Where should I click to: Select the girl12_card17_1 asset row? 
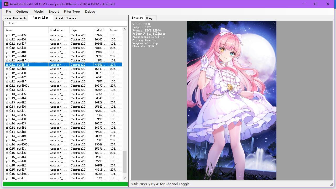[63, 60]
